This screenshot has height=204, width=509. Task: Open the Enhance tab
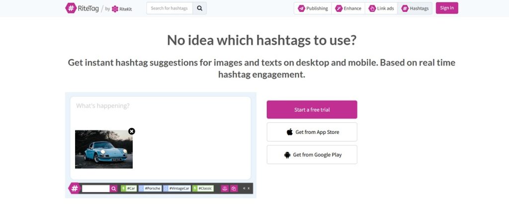click(348, 8)
